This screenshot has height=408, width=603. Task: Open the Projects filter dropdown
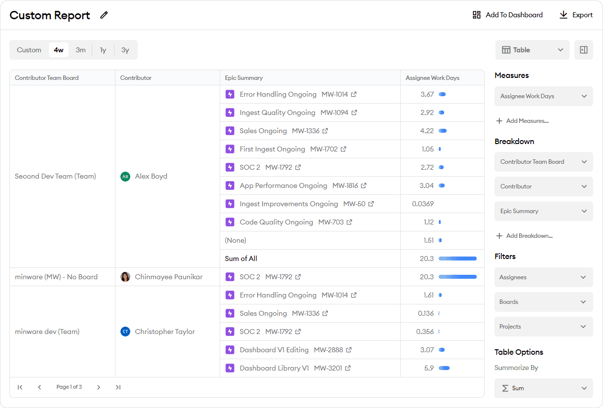(x=544, y=327)
